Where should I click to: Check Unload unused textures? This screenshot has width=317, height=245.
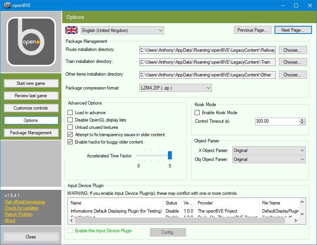pos(70,127)
